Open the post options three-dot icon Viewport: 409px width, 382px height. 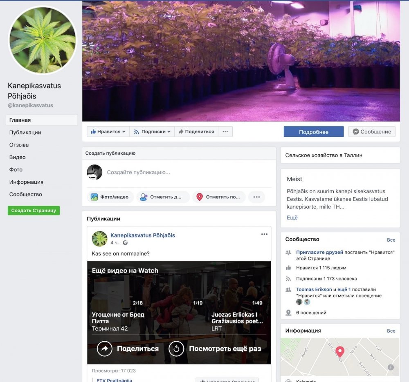tap(264, 234)
